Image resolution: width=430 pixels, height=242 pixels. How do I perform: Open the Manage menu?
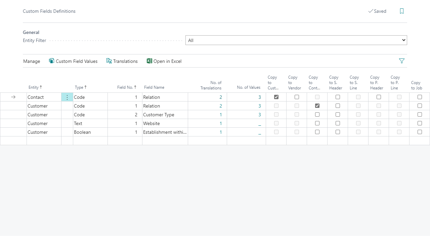pos(32,61)
